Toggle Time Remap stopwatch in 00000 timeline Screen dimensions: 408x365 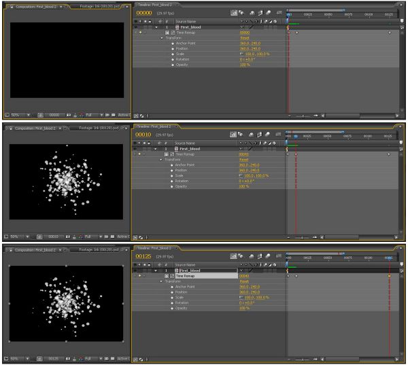pos(167,33)
